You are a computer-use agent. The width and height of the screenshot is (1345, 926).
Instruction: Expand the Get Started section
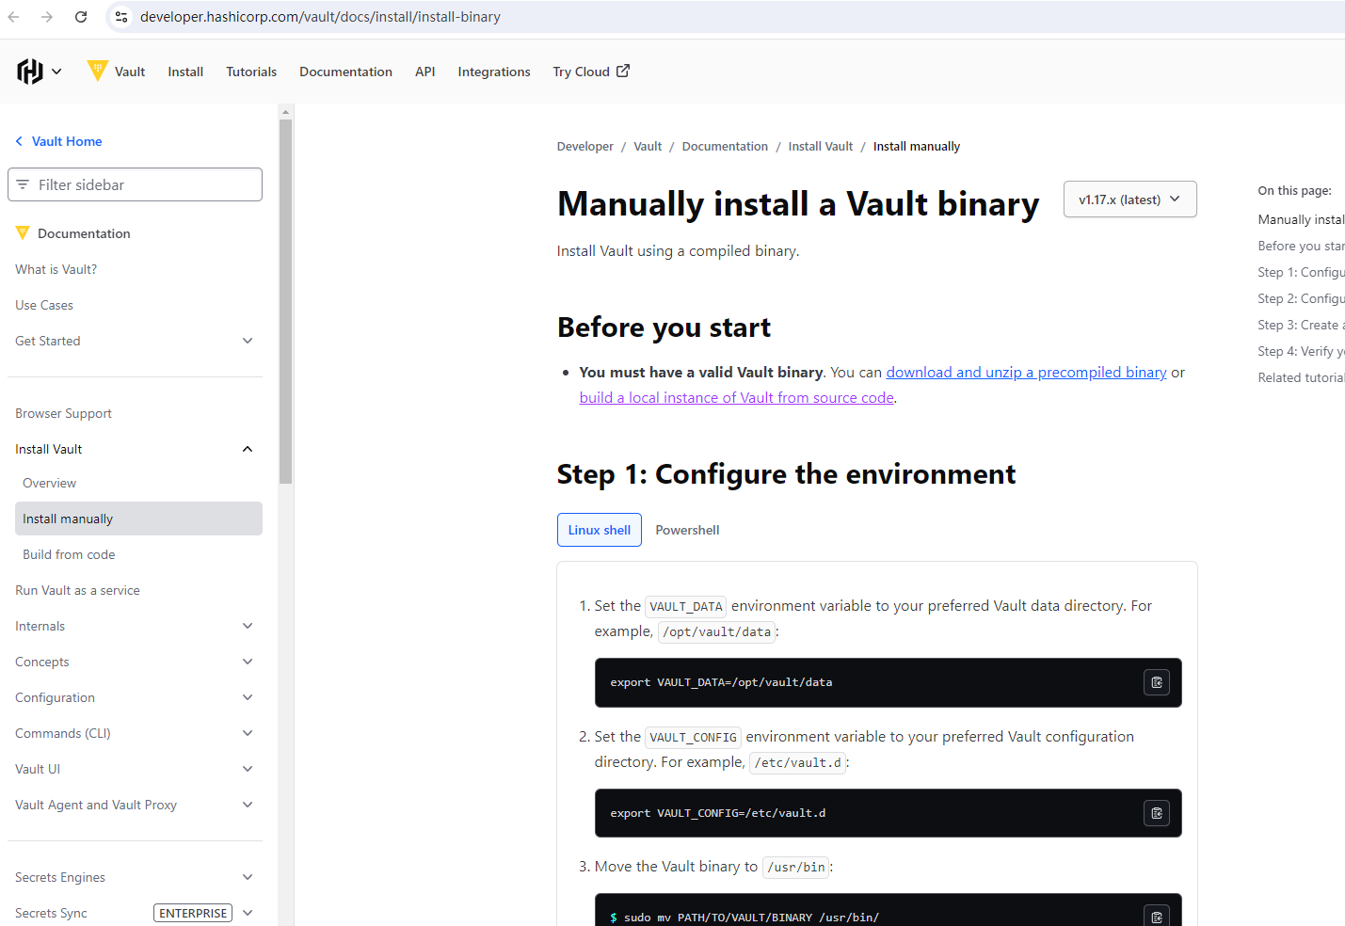(248, 341)
